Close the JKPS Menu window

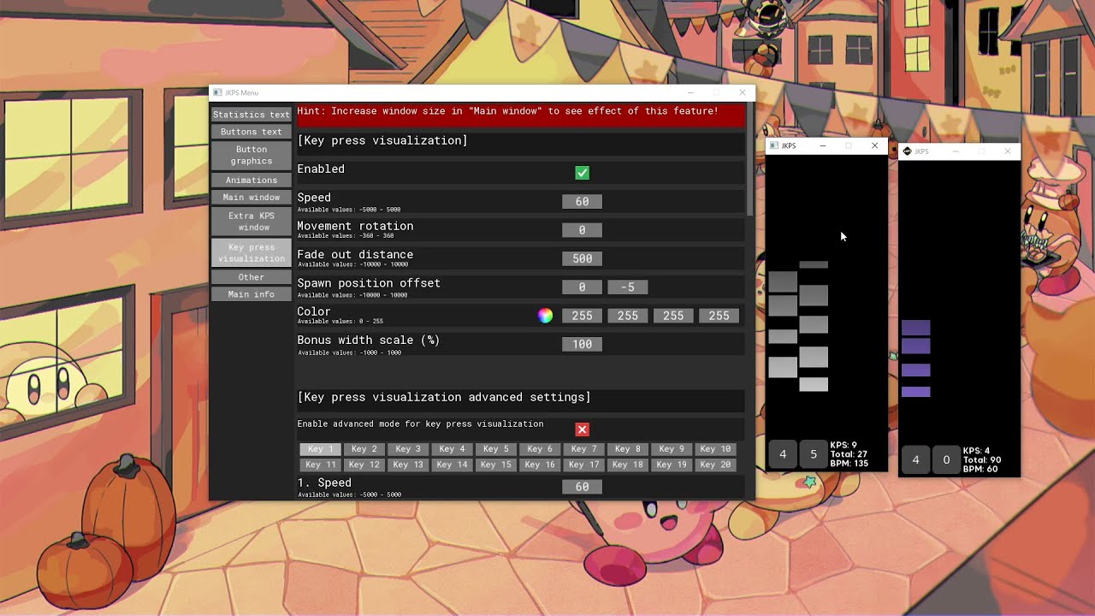743,92
